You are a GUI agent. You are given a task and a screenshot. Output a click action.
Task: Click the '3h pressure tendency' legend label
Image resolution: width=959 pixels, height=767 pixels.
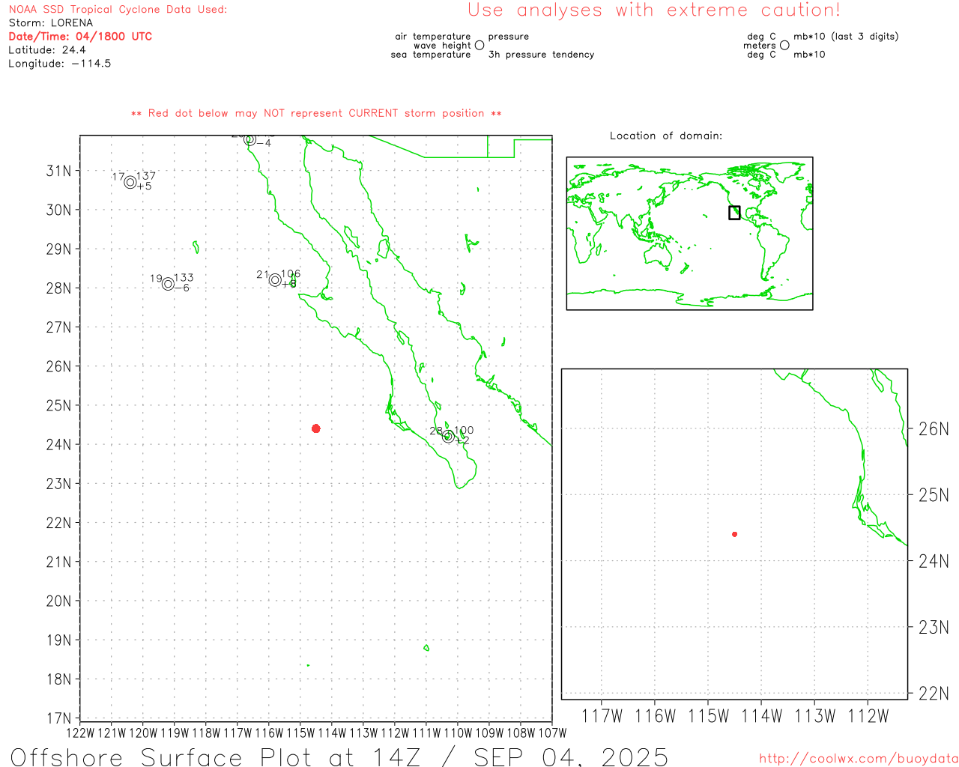click(x=541, y=55)
